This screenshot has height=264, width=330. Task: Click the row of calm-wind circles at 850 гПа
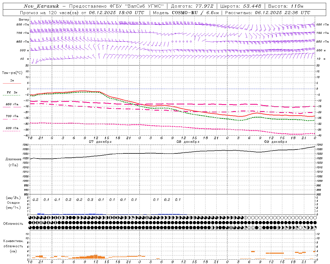point(182,41)
